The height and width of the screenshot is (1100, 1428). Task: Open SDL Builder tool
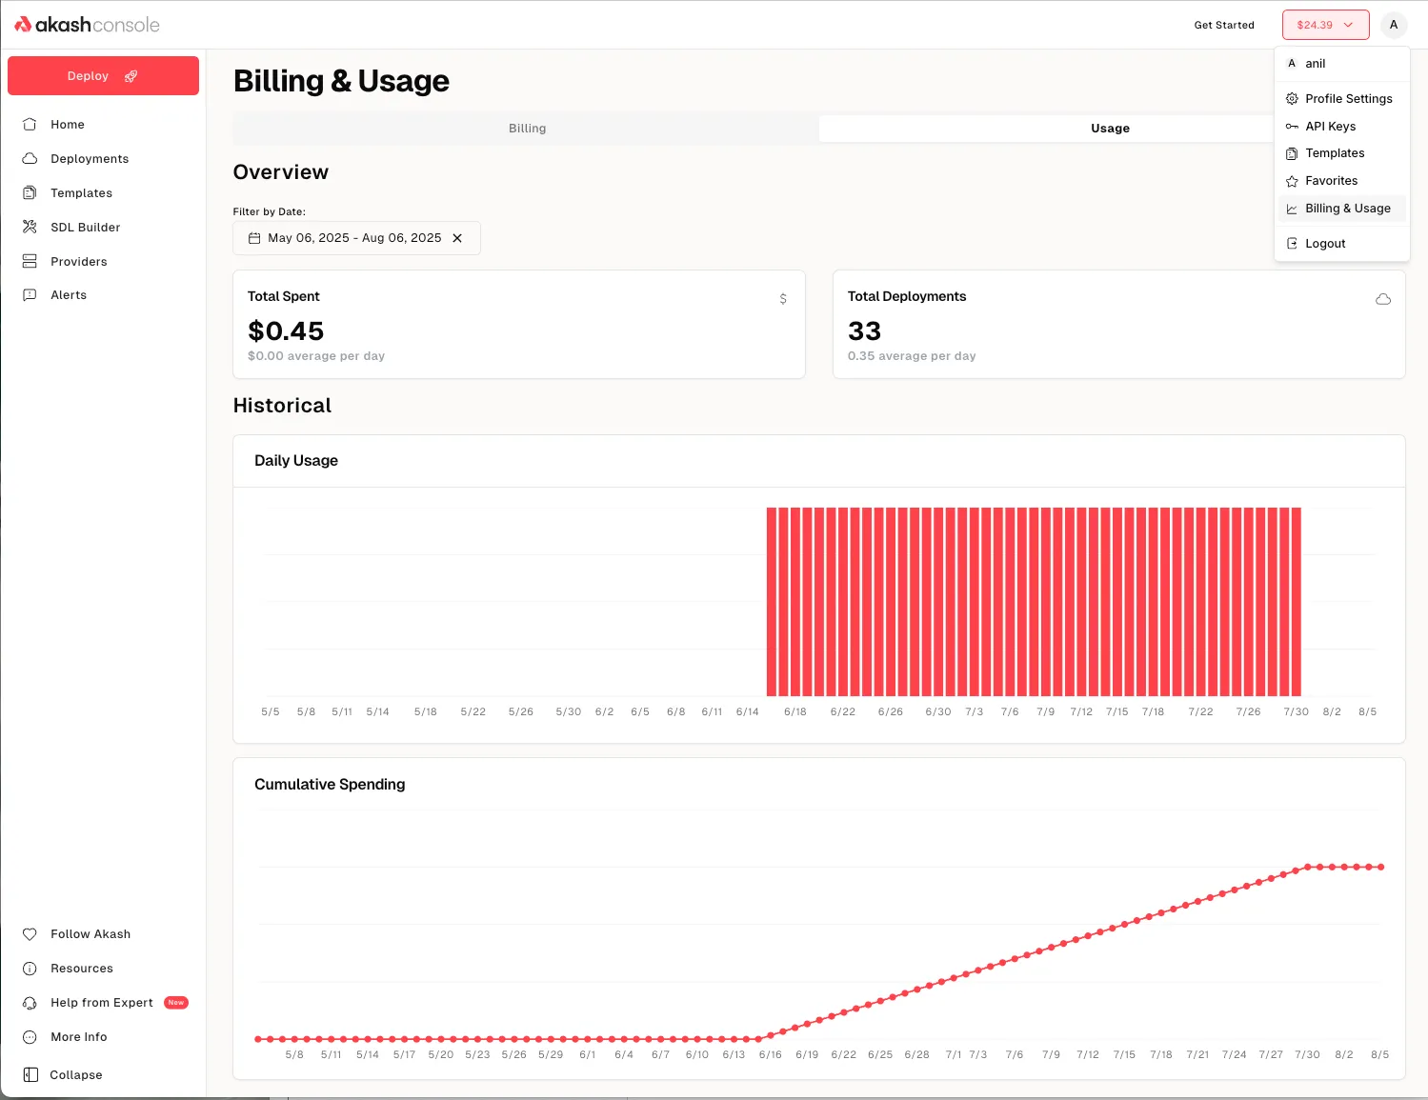[85, 228]
